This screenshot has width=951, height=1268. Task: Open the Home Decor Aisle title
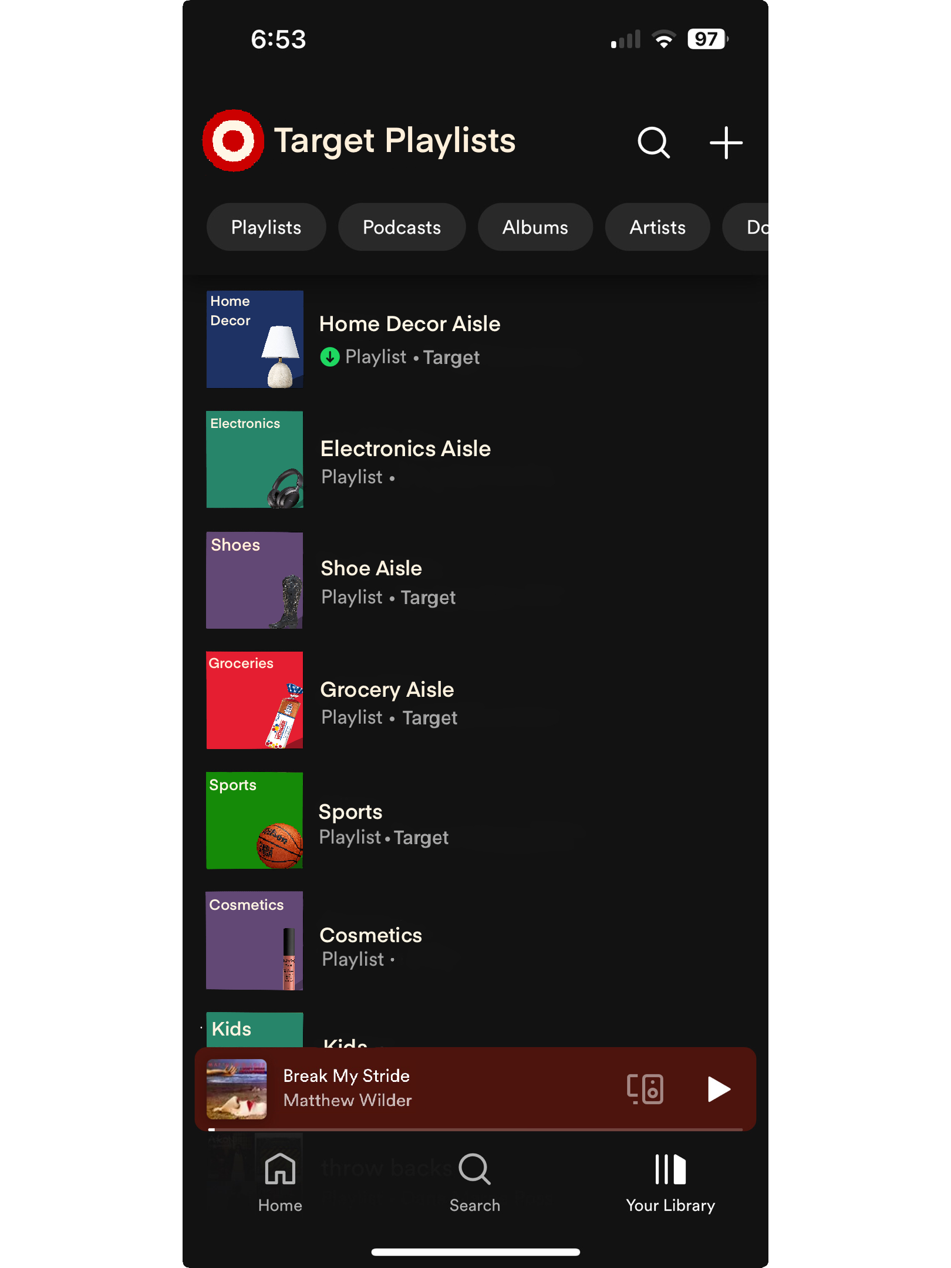pyautogui.click(x=410, y=324)
